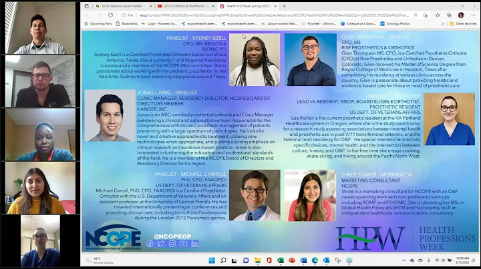
Task: Open the Chat app on taskbar
Action: [x=246, y=260]
